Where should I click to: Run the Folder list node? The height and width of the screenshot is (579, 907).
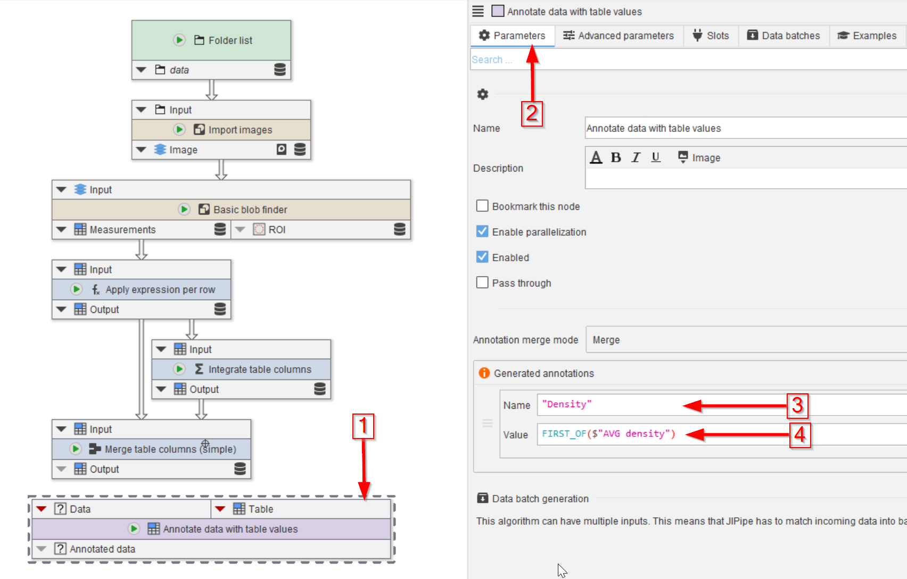pyautogui.click(x=179, y=40)
